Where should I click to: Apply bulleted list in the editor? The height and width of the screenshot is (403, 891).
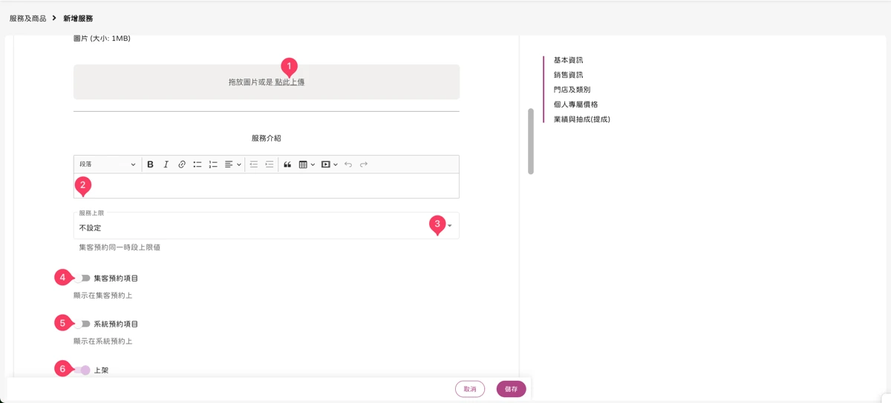point(198,164)
